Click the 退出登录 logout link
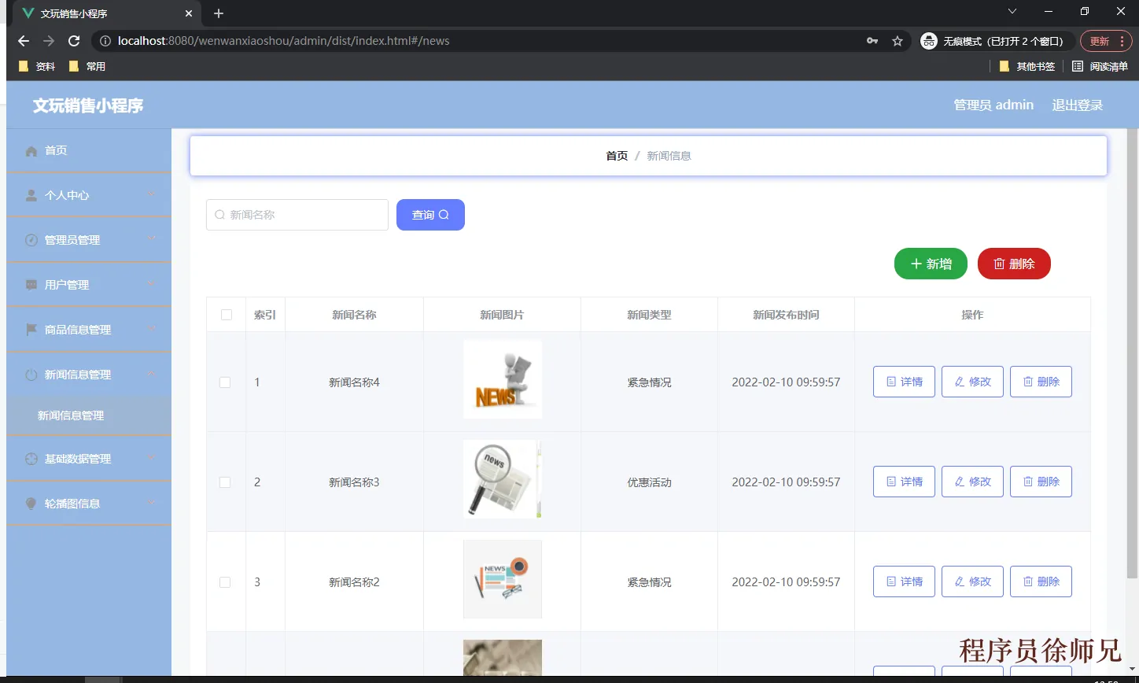 pos(1078,105)
